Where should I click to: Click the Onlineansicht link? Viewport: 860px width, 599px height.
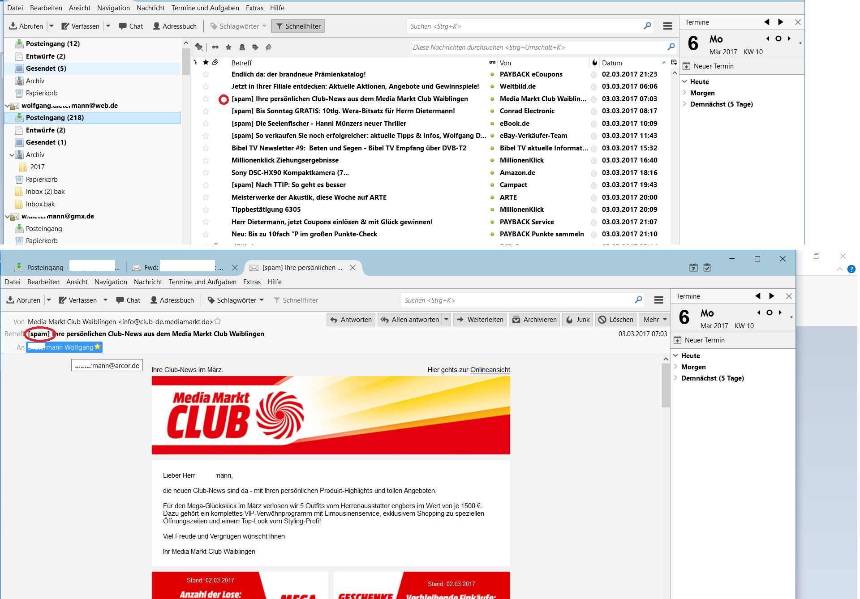(x=490, y=369)
